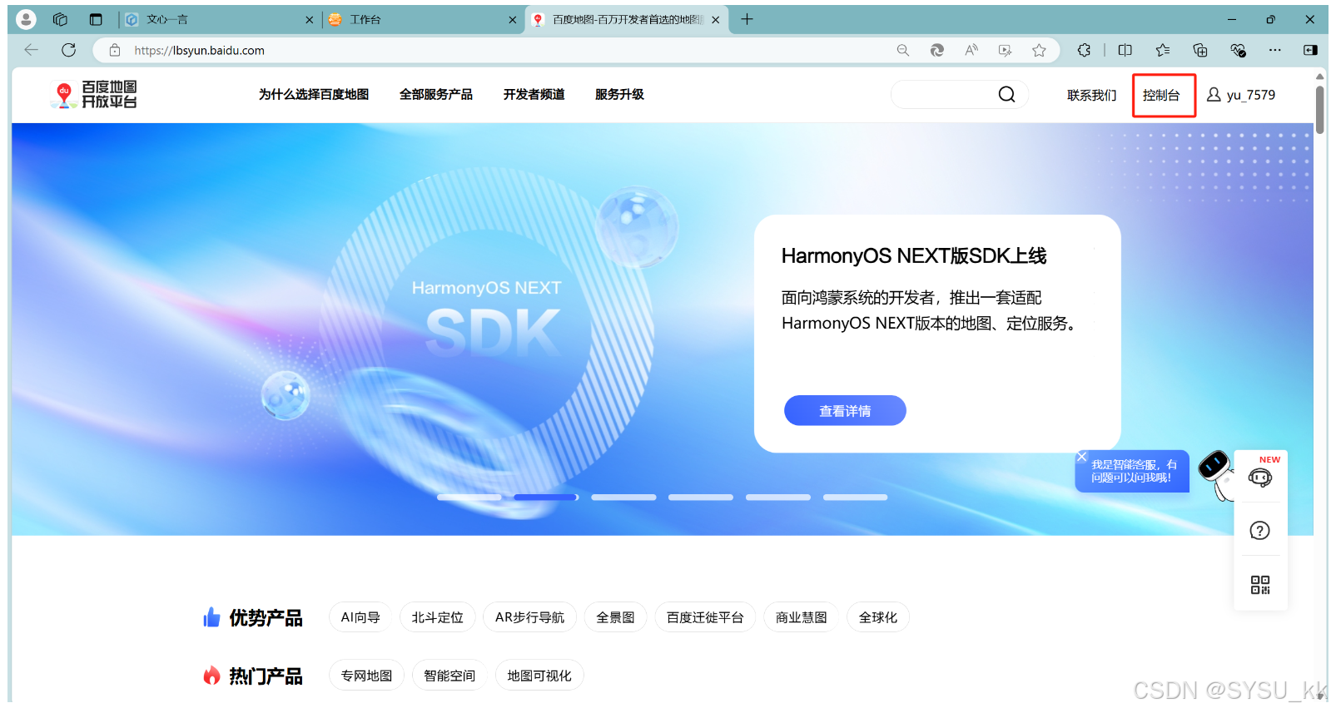Close the 文心一言 tab

[x=310, y=20]
